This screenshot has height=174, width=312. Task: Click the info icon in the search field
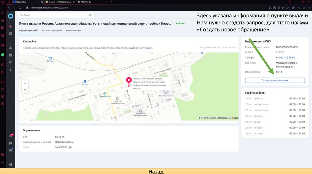point(90,15)
